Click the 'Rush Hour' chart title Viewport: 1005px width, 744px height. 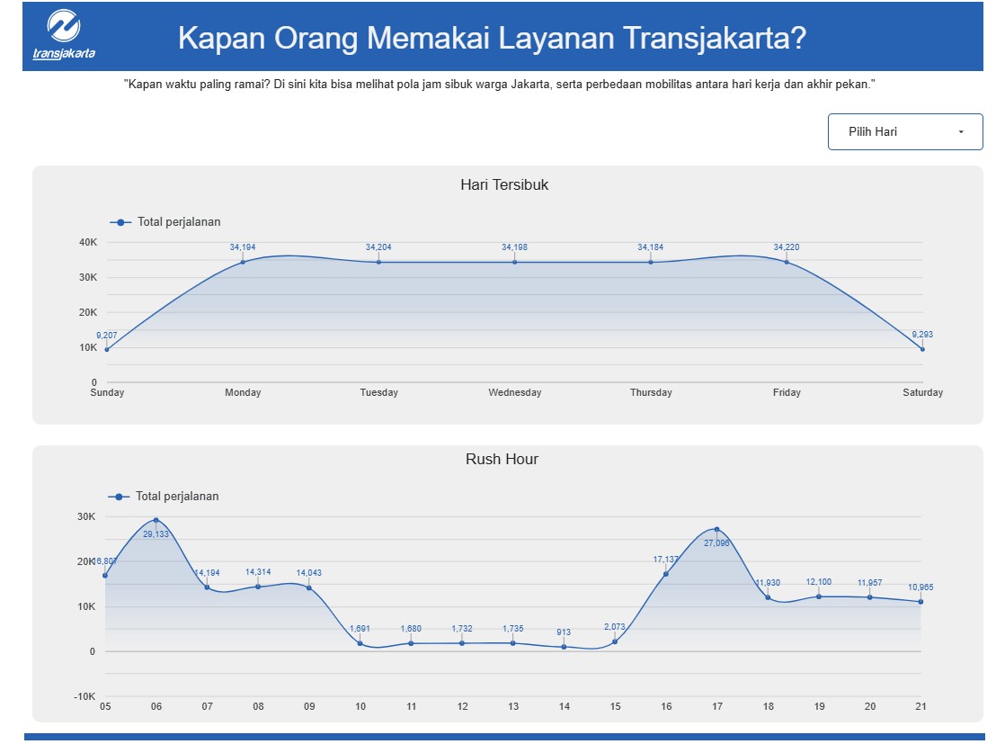(x=502, y=459)
